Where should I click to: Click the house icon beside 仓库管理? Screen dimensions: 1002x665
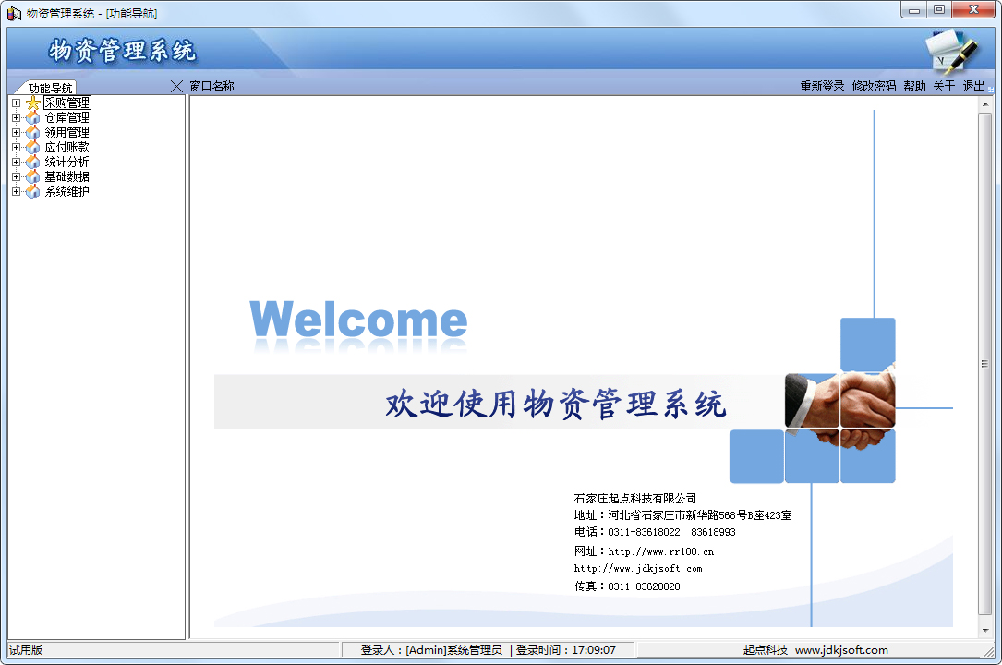pos(33,117)
